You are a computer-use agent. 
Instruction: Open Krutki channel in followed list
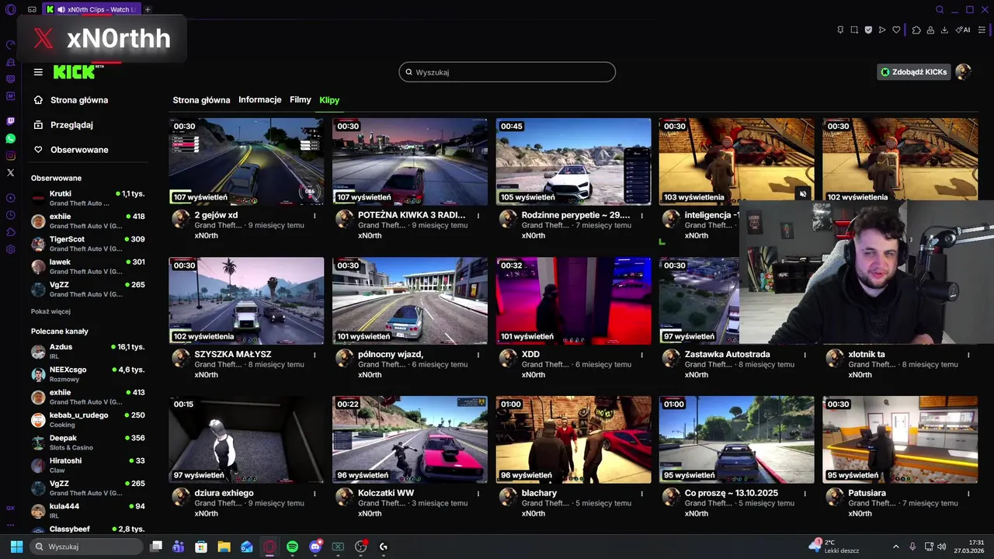pyautogui.click(x=88, y=198)
